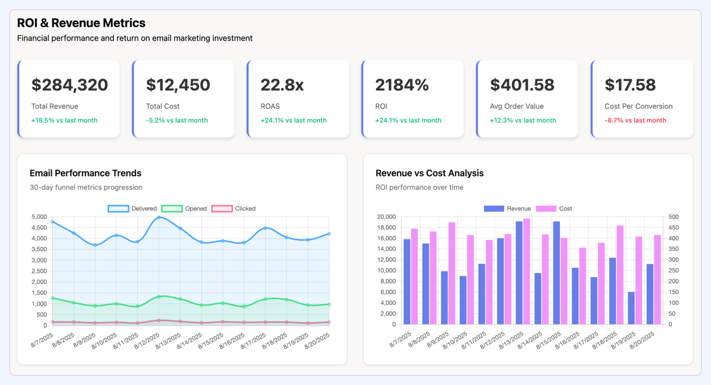Image resolution: width=711 pixels, height=385 pixels.
Task: Click the red -8.7% vs last month indicator
Action: click(x=634, y=120)
